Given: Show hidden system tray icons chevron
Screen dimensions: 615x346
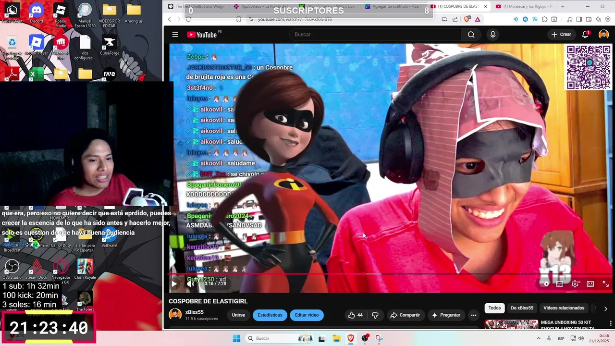Looking at the screenshot, I should pyautogui.click(x=538, y=338).
